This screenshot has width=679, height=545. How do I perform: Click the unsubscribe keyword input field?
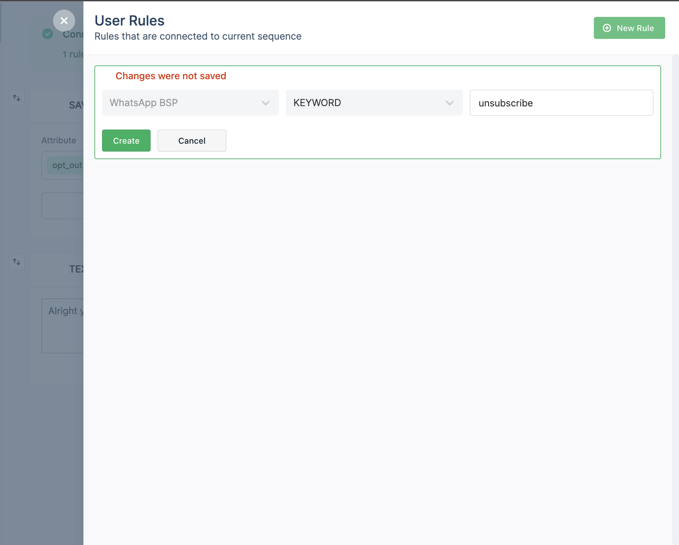[x=561, y=103]
